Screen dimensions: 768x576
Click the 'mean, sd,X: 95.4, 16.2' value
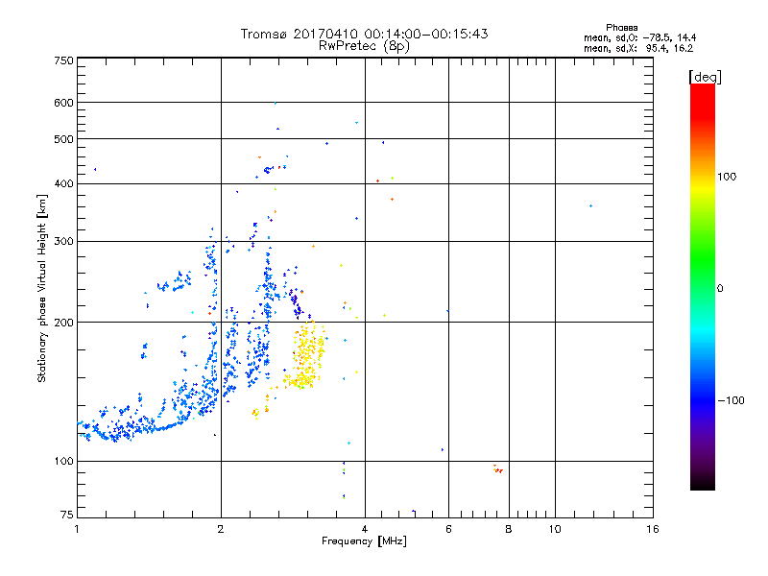[638, 48]
